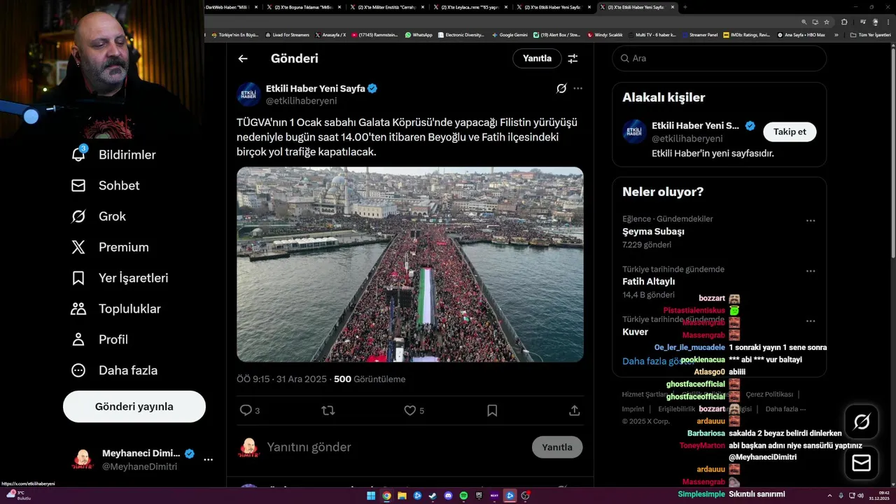
Task: Switch to the X'te Leylaca tab
Action: pos(469,7)
